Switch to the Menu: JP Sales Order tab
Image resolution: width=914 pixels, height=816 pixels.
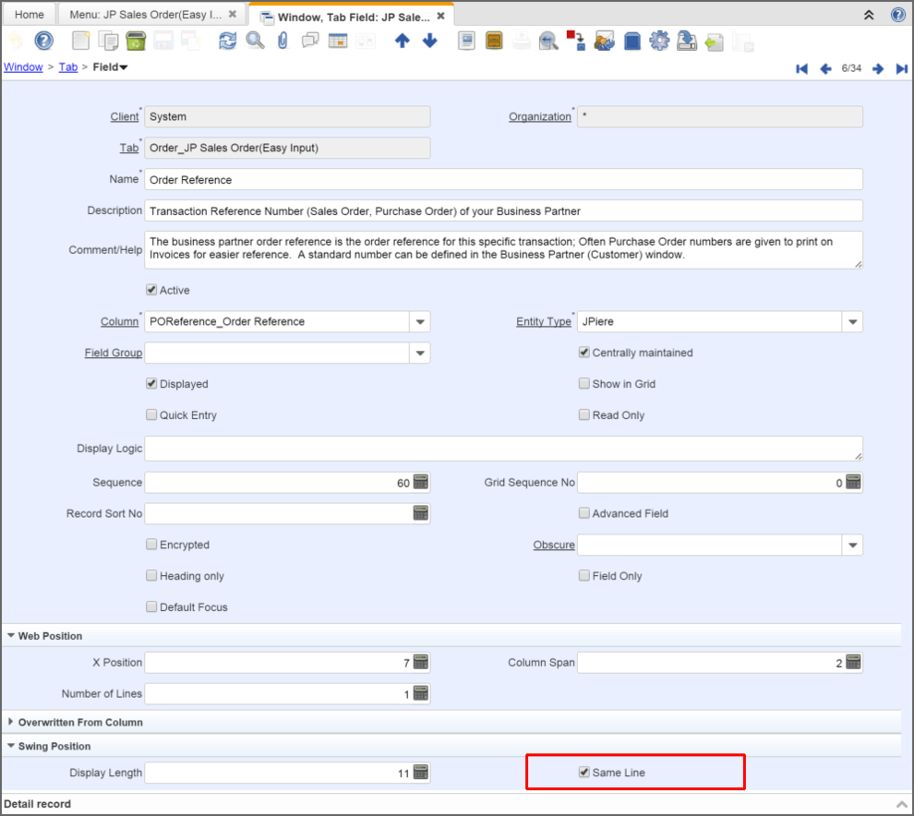coord(146,15)
